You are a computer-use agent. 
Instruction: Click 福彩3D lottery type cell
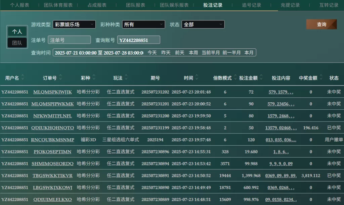[88, 140]
